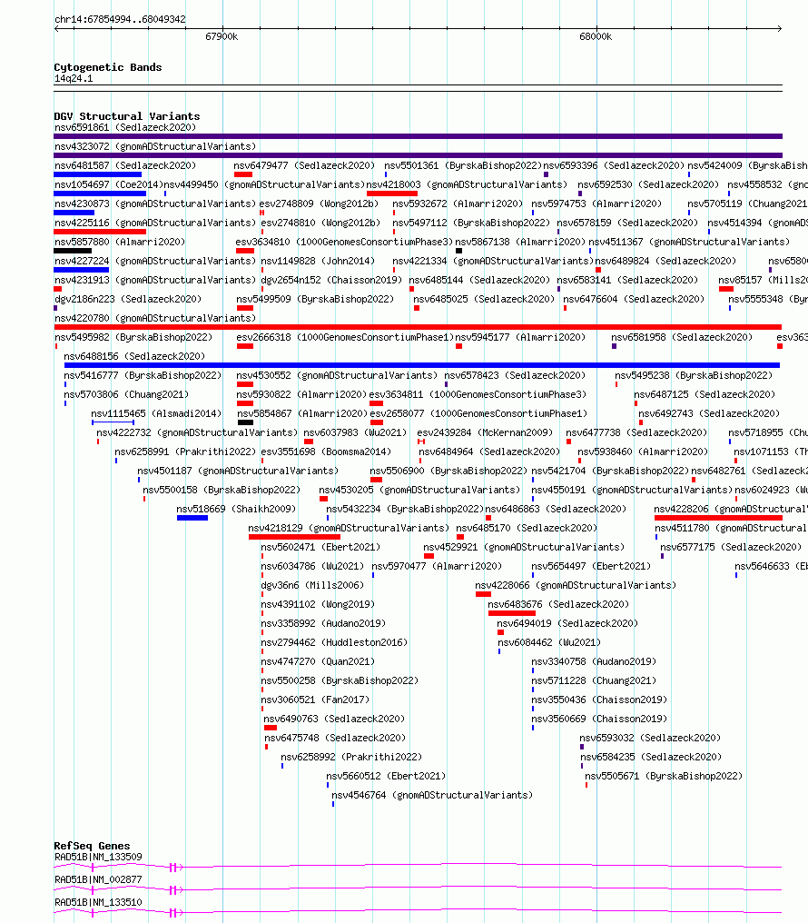Click the nsv4501187 gnomAD variant label
The image size is (808, 923).
(238, 471)
